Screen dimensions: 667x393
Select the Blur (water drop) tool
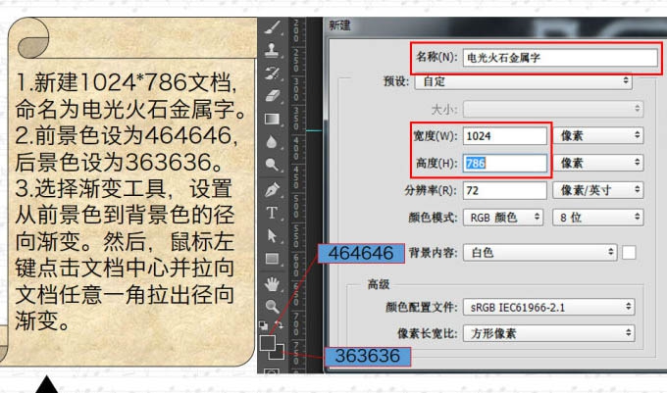click(273, 142)
